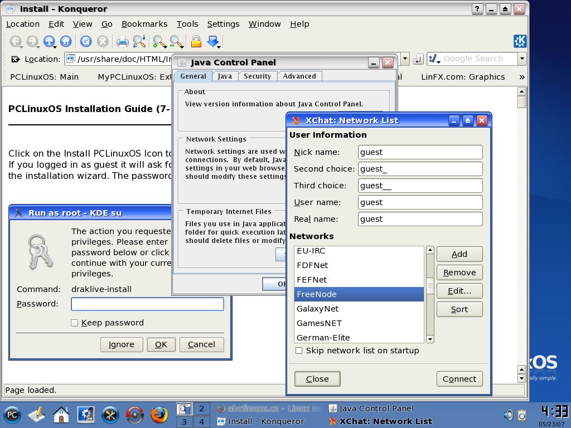The width and height of the screenshot is (571, 428).
Task: Open the download arrow's dropdown menu
Action: pyautogui.click(x=219, y=47)
